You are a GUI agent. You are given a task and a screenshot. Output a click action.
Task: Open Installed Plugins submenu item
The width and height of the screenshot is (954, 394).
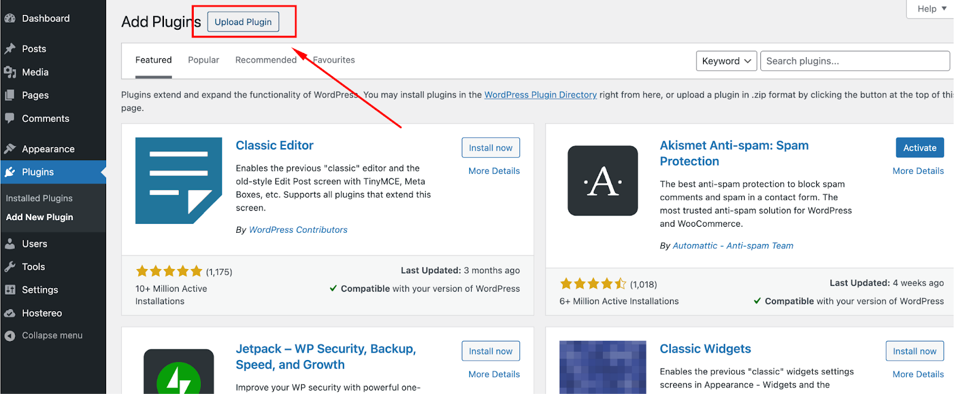(x=39, y=198)
